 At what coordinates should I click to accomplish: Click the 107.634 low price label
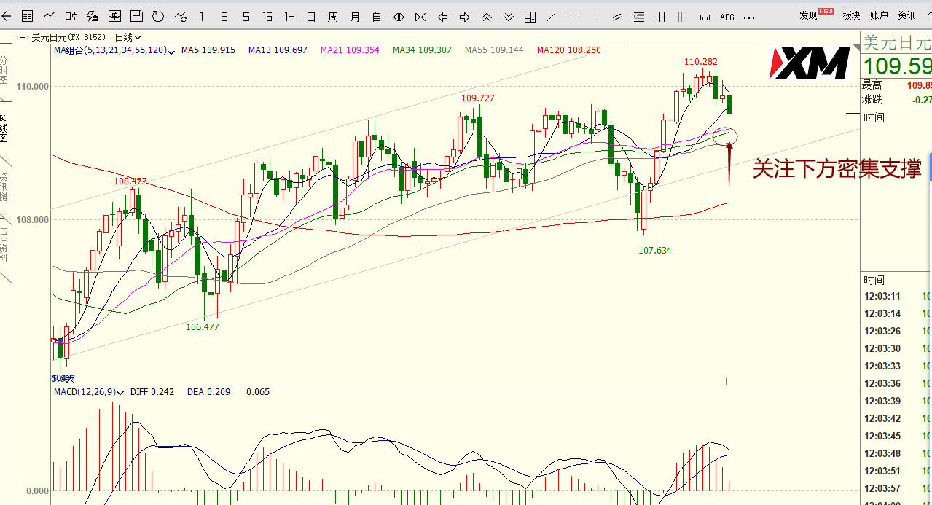point(654,250)
